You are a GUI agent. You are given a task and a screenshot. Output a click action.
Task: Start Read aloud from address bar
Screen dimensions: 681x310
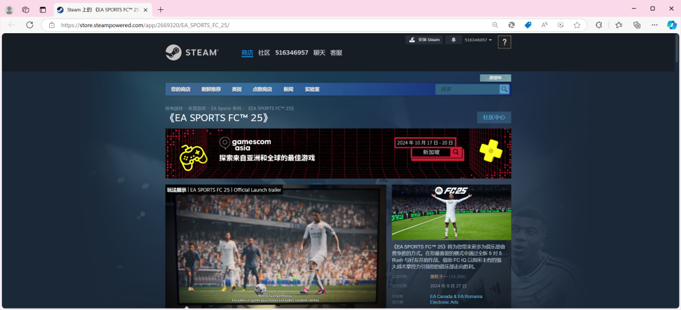point(544,25)
